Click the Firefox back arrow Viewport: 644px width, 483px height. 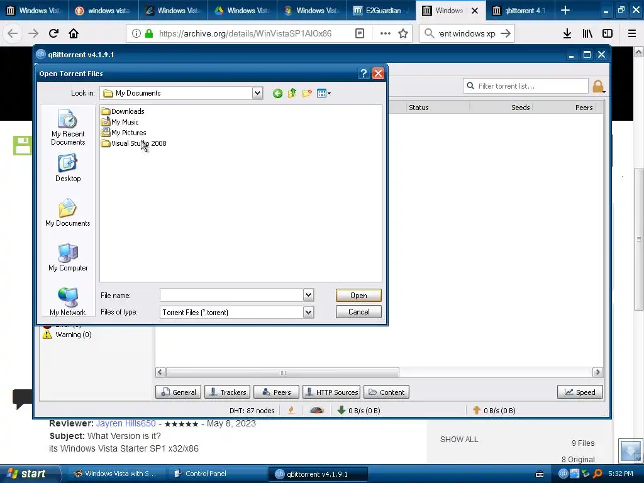point(13,33)
